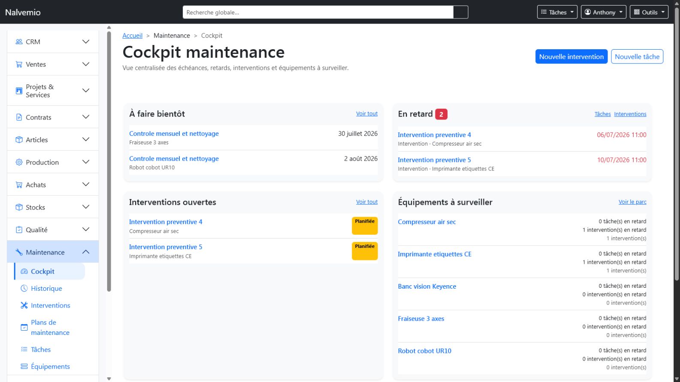Screen dimensions: 680x382
Task: Expand the Production menu chevron
Action: click(x=86, y=162)
